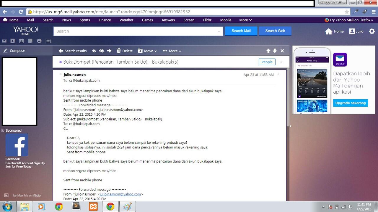The image size is (378, 212).
Task: Delete the open email
Action: (x=124, y=51)
